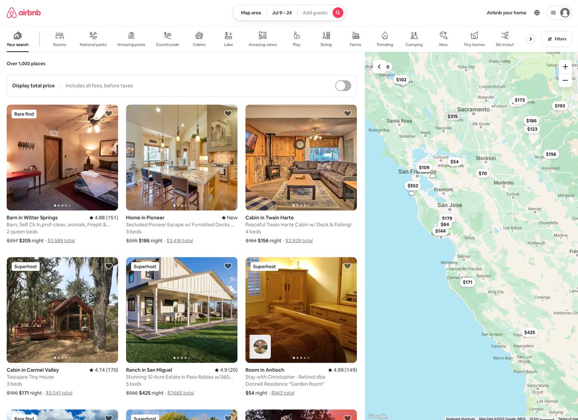578x420 pixels.
Task: Click the $315 map price marker
Action: click(452, 117)
